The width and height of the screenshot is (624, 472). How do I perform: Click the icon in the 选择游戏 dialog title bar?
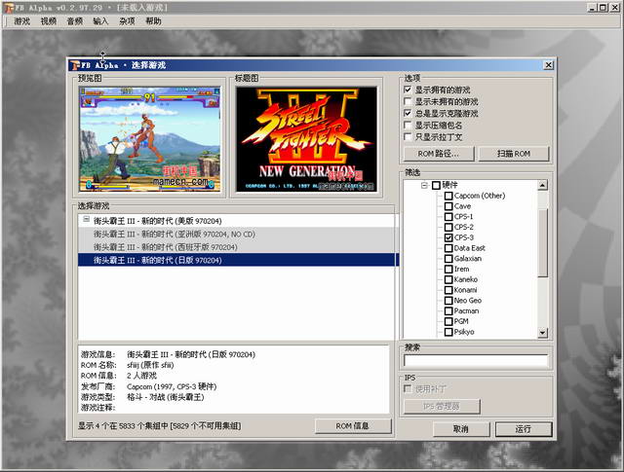(75, 65)
